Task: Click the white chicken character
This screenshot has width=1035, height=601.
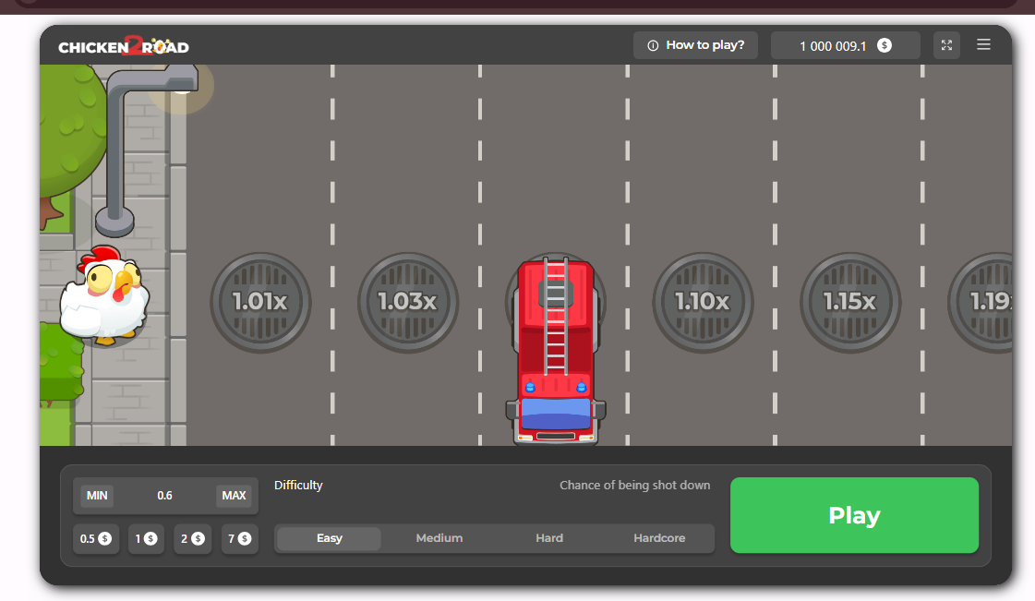Action: pos(105,296)
